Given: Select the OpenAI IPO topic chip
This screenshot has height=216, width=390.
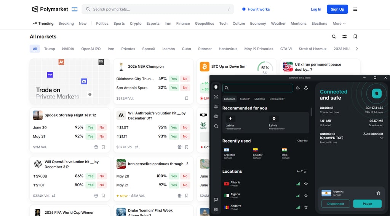Looking at the screenshot, I should coord(91,49).
